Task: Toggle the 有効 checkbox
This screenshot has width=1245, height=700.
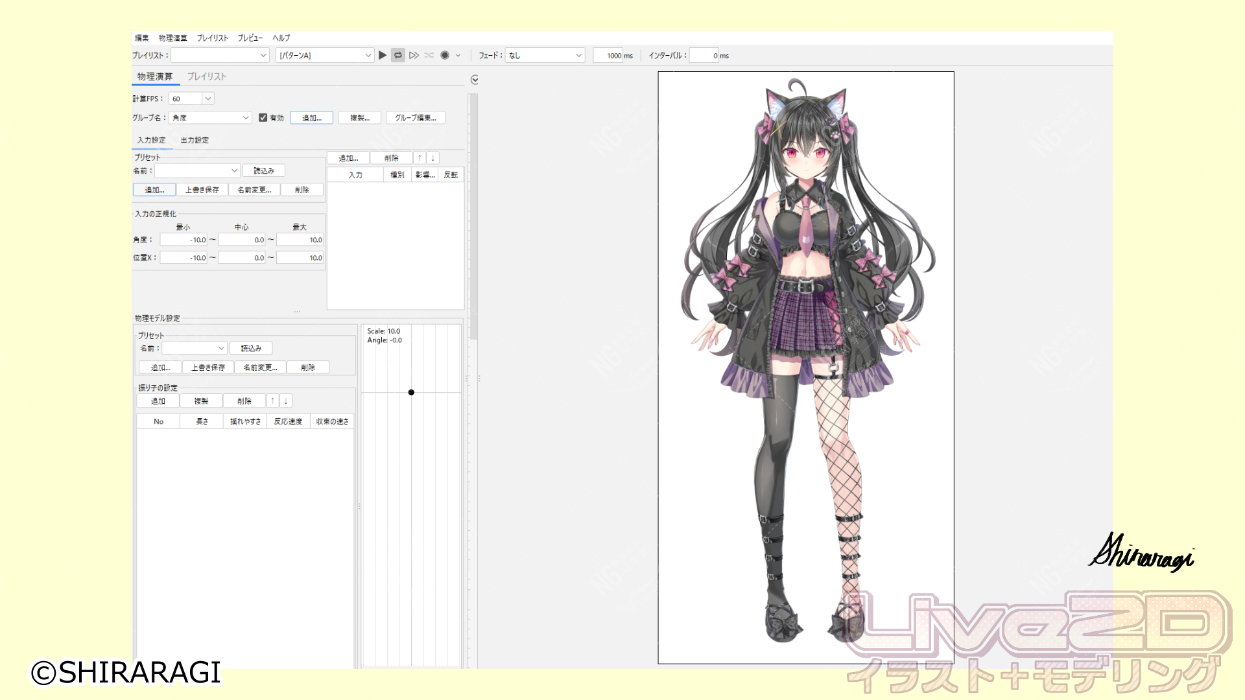Action: tap(263, 118)
